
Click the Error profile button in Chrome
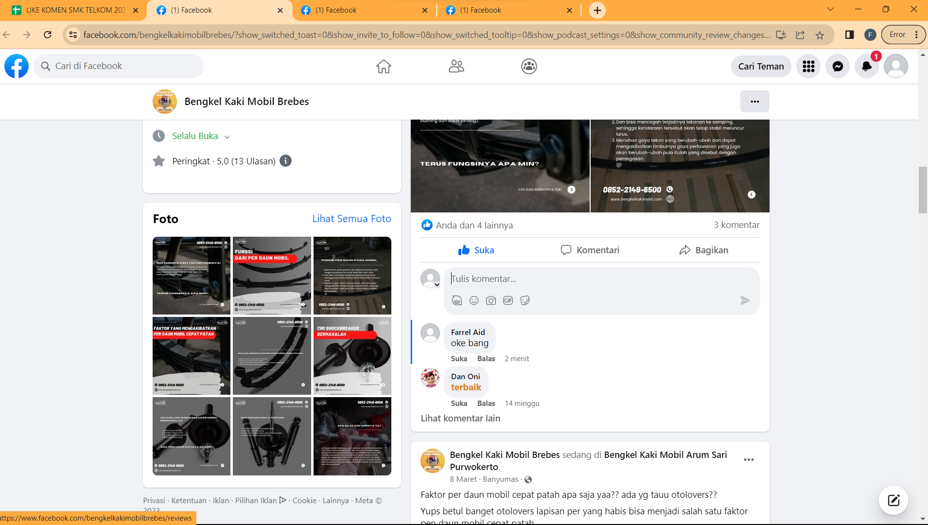pyautogui.click(x=903, y=35)
